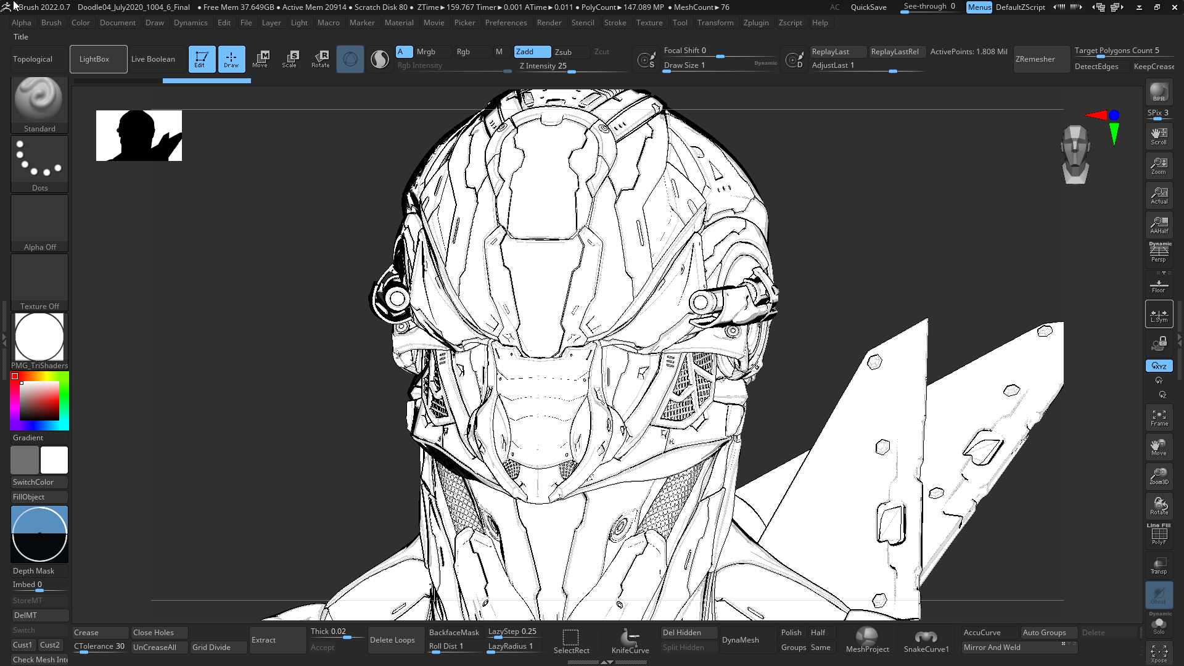1184x666 pixels.
Task: Click the FillObject button
Action: (39, 497)
